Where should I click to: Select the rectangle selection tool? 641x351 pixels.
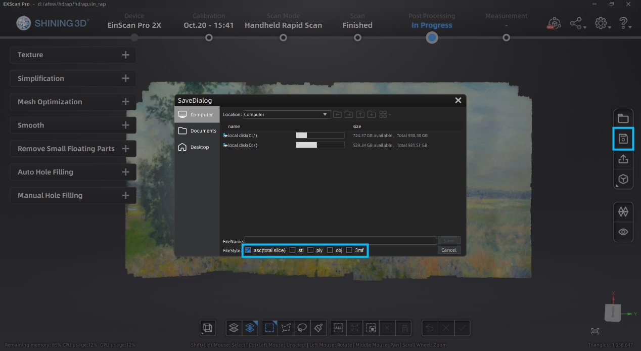270,328
